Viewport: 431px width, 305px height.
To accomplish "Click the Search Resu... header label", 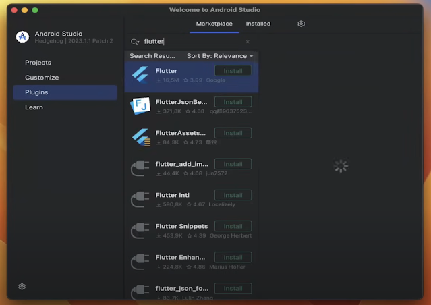I will pyautogui.click(x=152, y=56).
